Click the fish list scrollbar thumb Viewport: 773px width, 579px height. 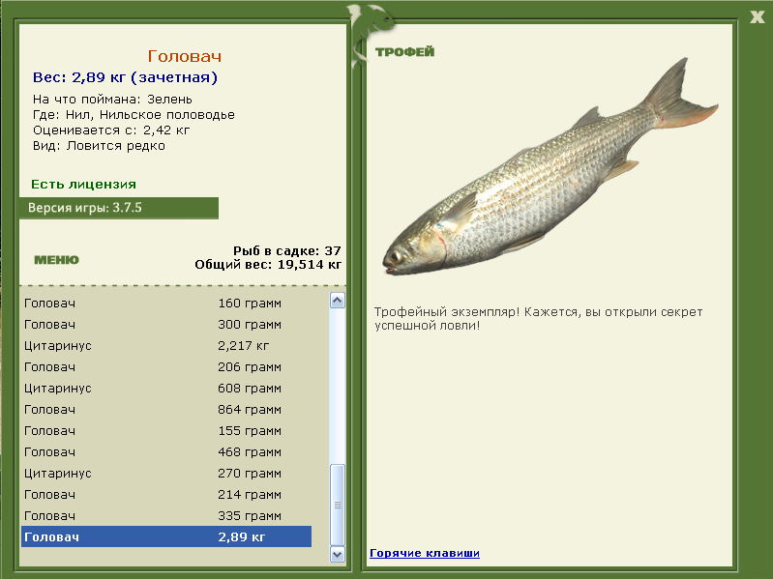tap(338, 505)
